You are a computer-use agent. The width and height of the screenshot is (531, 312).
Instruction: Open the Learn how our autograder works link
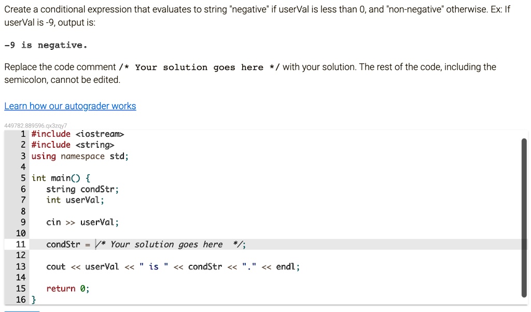point(70,106)
